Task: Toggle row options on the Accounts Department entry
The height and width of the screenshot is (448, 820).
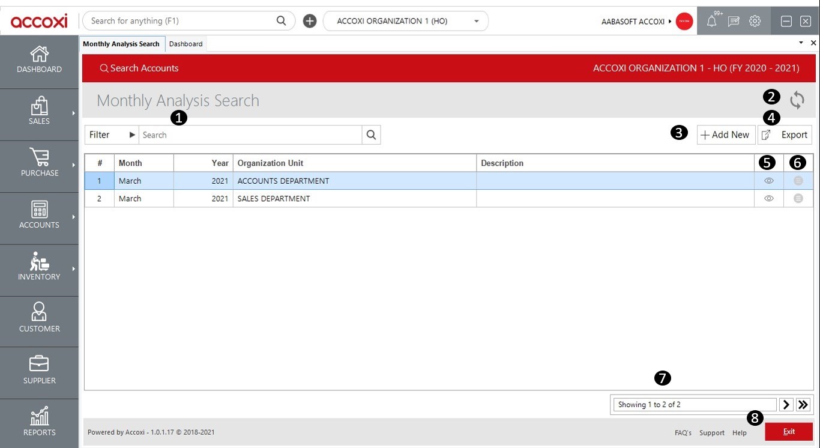Action: pyautogui.click(x=798, y=180)
